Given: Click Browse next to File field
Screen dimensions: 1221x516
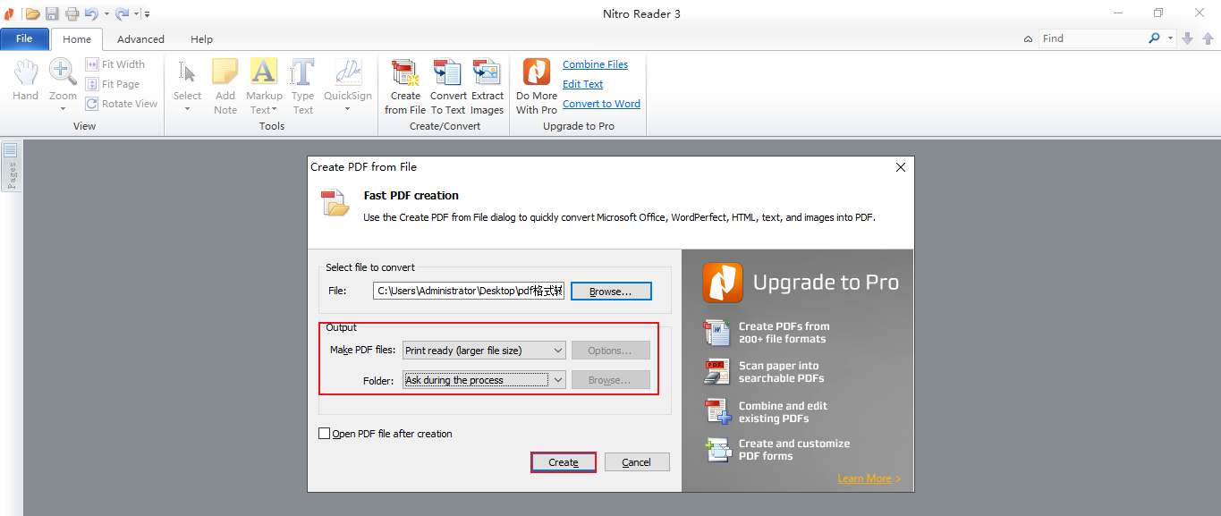Looking at the screenshot, I should pos(611,292).
